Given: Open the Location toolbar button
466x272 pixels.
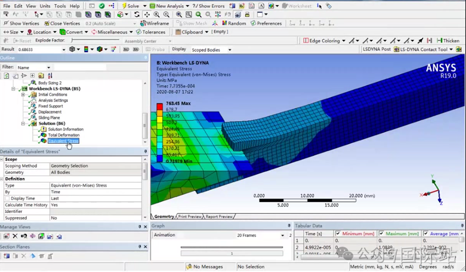Looking at the screenshot, I should pos(41,32).
